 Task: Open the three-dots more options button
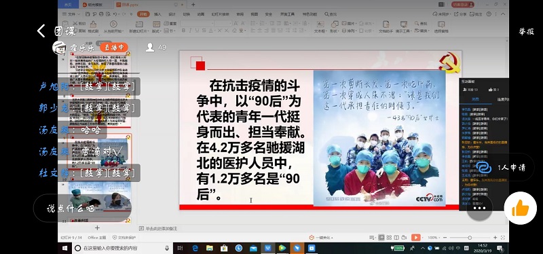click(x=480, y=208)
